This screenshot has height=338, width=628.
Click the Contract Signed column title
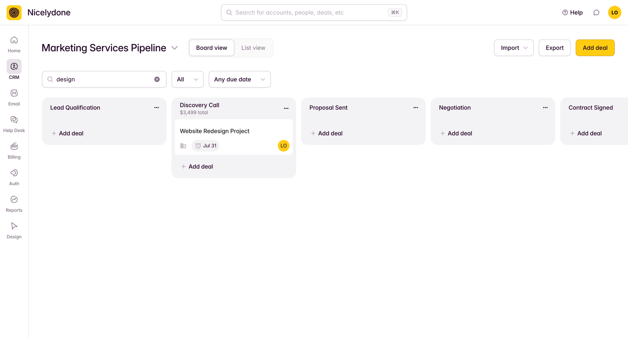coord(591,108)
